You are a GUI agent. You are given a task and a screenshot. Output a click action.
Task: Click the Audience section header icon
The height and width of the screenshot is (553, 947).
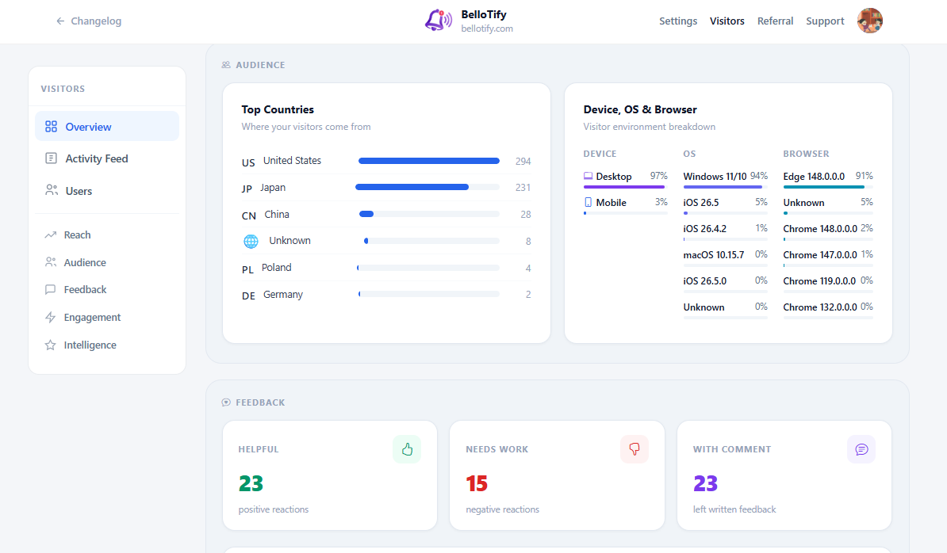point(226,64)
